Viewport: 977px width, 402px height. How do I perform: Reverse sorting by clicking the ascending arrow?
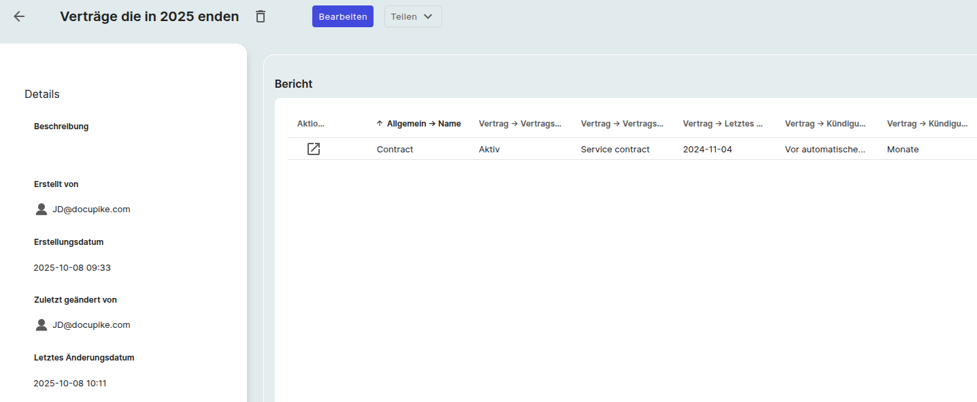(378, 123)
